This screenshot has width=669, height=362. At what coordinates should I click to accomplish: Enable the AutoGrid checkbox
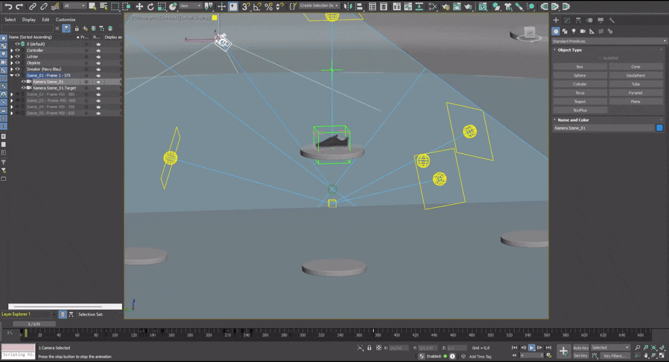pos(599,57)
